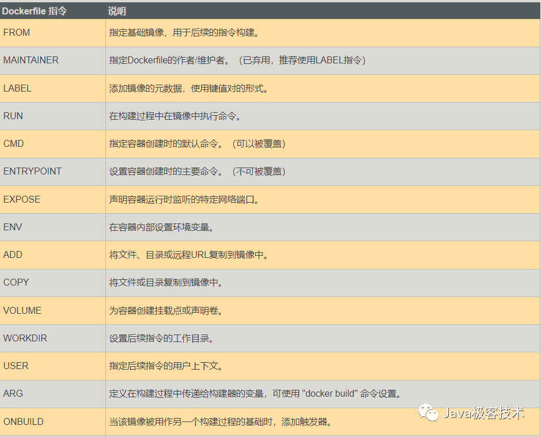This screenshot has height=437, width=542.
Task: Click description '当该镜像被用作另一个构建过程的基础时，添加触发器。'
Action: coord(221,422)
